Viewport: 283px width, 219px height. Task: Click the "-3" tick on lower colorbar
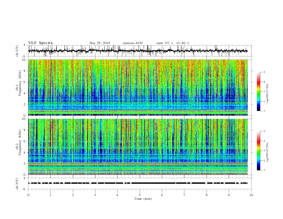tap(264, 131)
